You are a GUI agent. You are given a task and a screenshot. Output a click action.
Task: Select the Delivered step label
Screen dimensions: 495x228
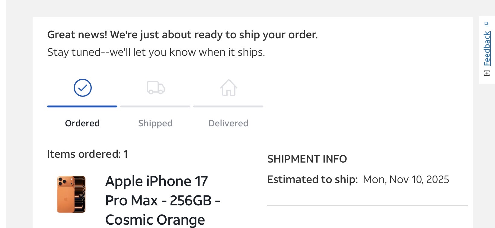pos(228,123)
